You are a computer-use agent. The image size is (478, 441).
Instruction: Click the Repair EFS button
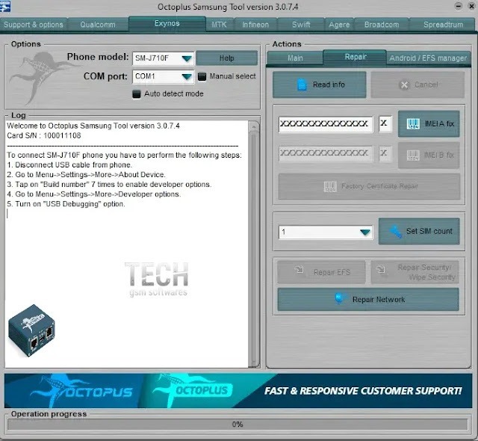pyautogui.click(x=321, y=272)
